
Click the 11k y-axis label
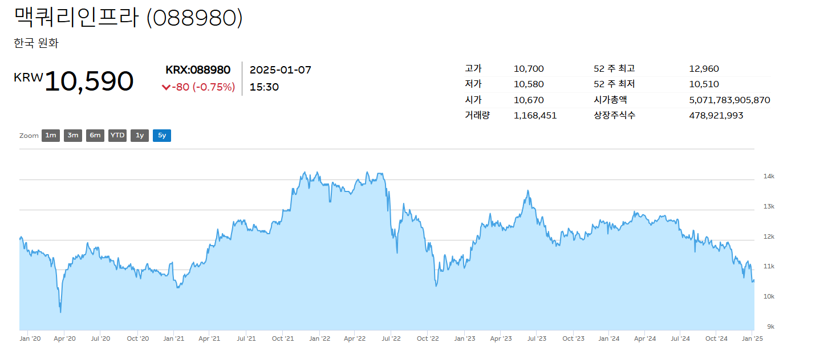(x=769, y=266)
